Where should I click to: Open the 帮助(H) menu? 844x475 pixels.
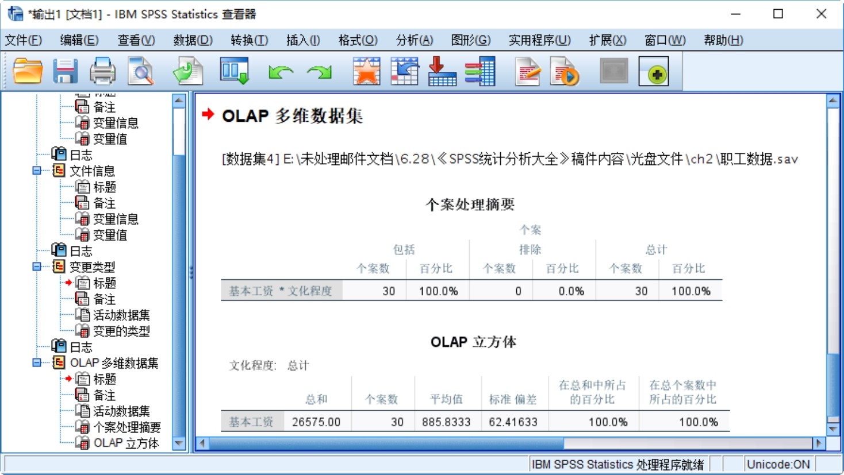[x=723, y=40]
